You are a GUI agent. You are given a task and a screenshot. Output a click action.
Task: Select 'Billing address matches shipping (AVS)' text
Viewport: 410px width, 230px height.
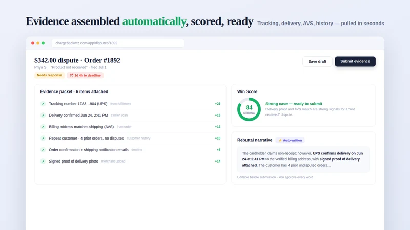(81, 127)
